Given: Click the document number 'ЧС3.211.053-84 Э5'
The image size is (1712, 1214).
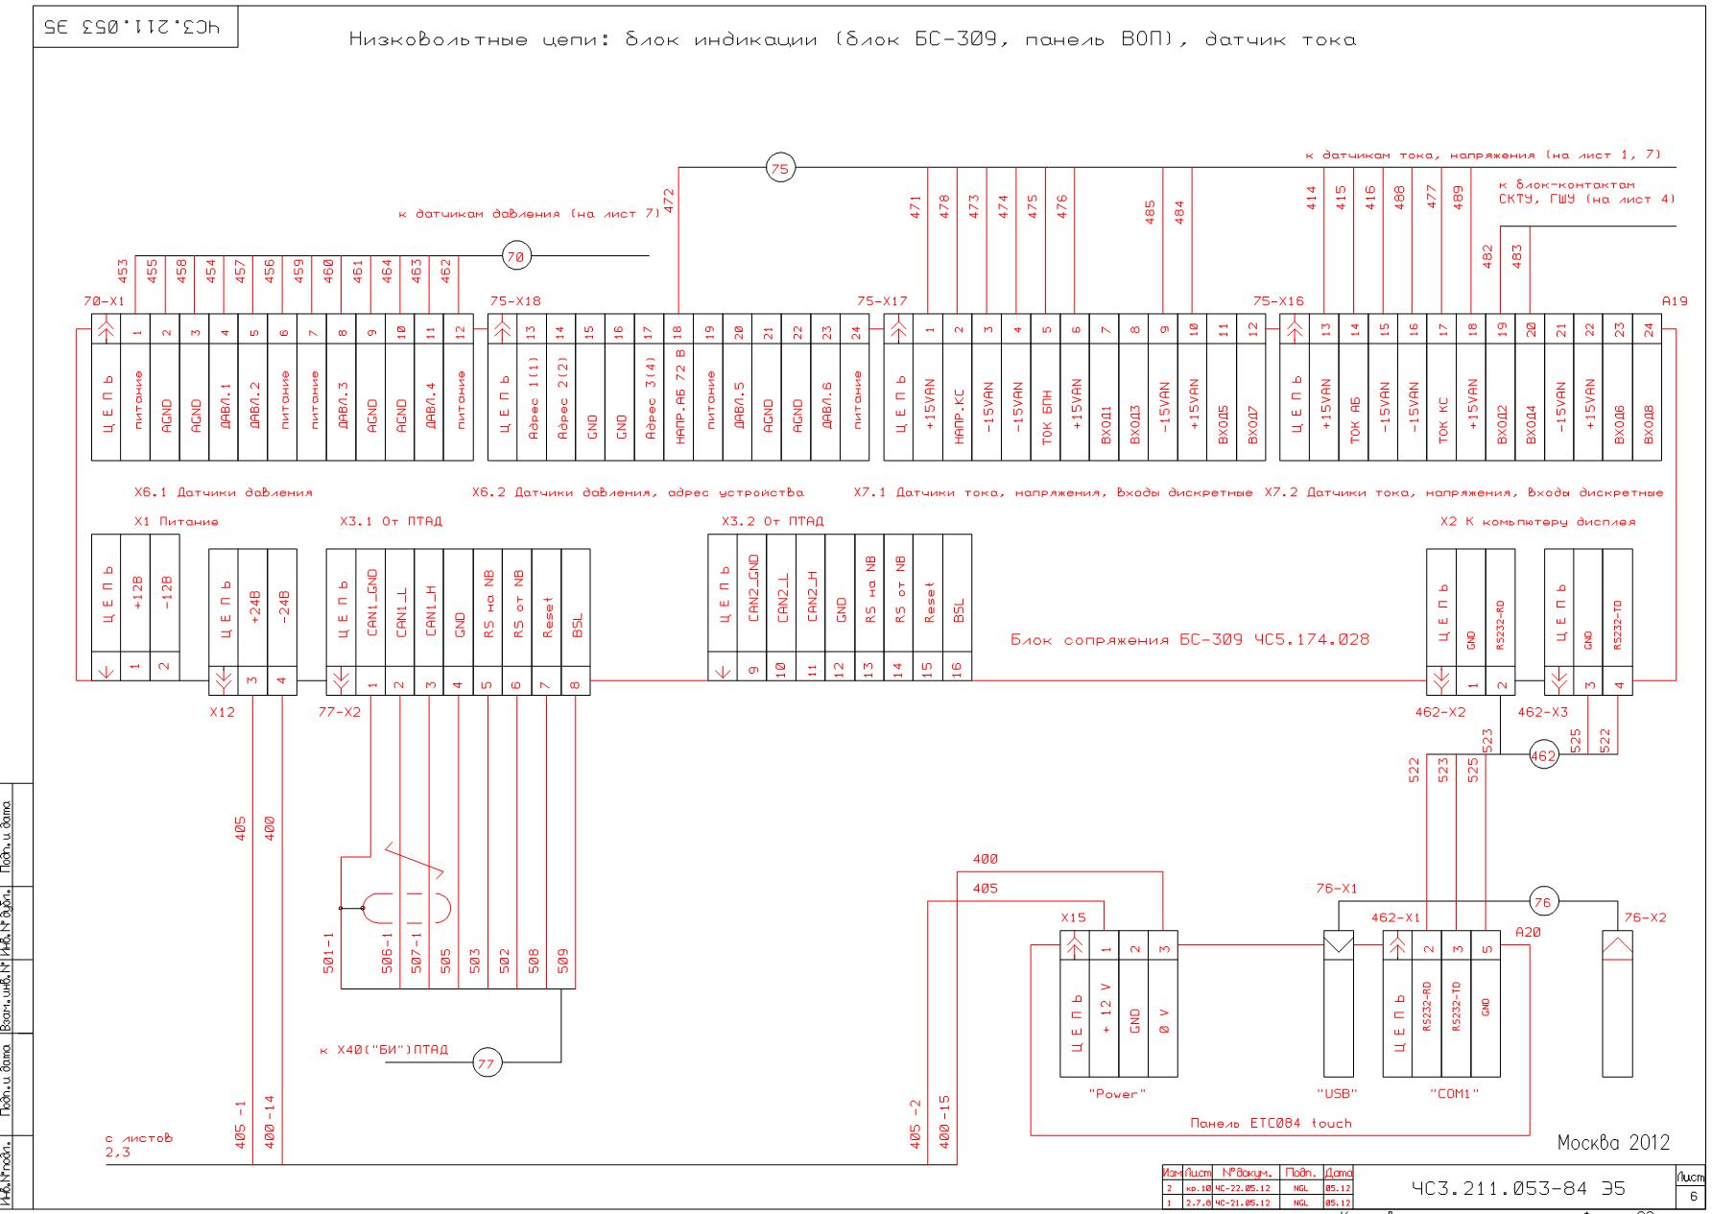Looking at the screenshot, I should 1518,1188.
